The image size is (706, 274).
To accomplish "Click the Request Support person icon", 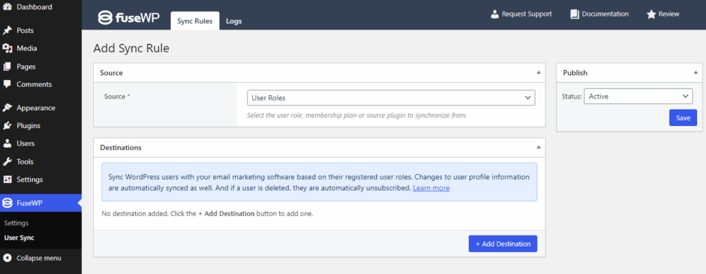I will pos(495,14).
